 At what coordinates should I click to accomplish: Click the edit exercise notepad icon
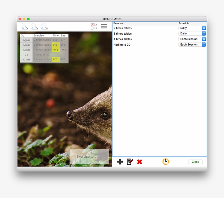[x=130, y=162]
